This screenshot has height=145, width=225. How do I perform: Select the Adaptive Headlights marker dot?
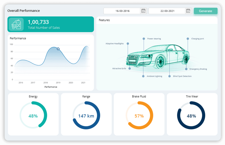(128, 44)
